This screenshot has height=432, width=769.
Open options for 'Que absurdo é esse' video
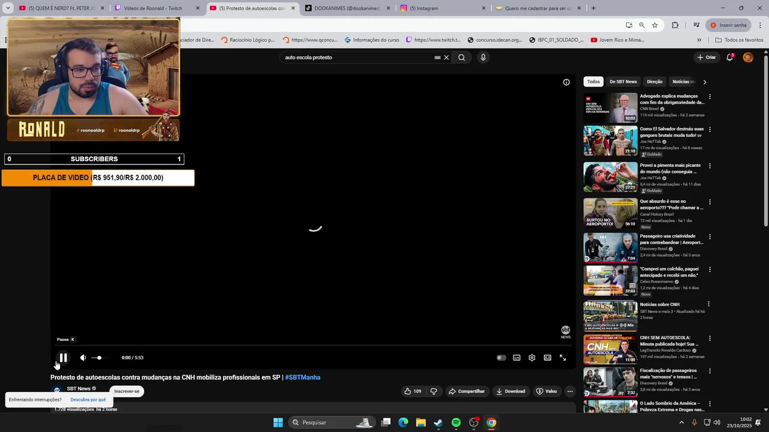pyautogui.click(x=710, y=202)
